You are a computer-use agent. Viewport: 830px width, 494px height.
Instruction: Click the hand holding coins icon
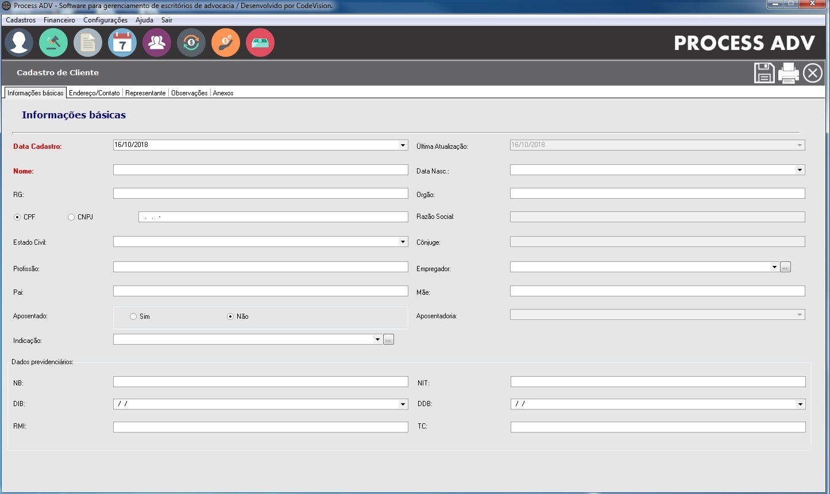(x=226, y=43)
